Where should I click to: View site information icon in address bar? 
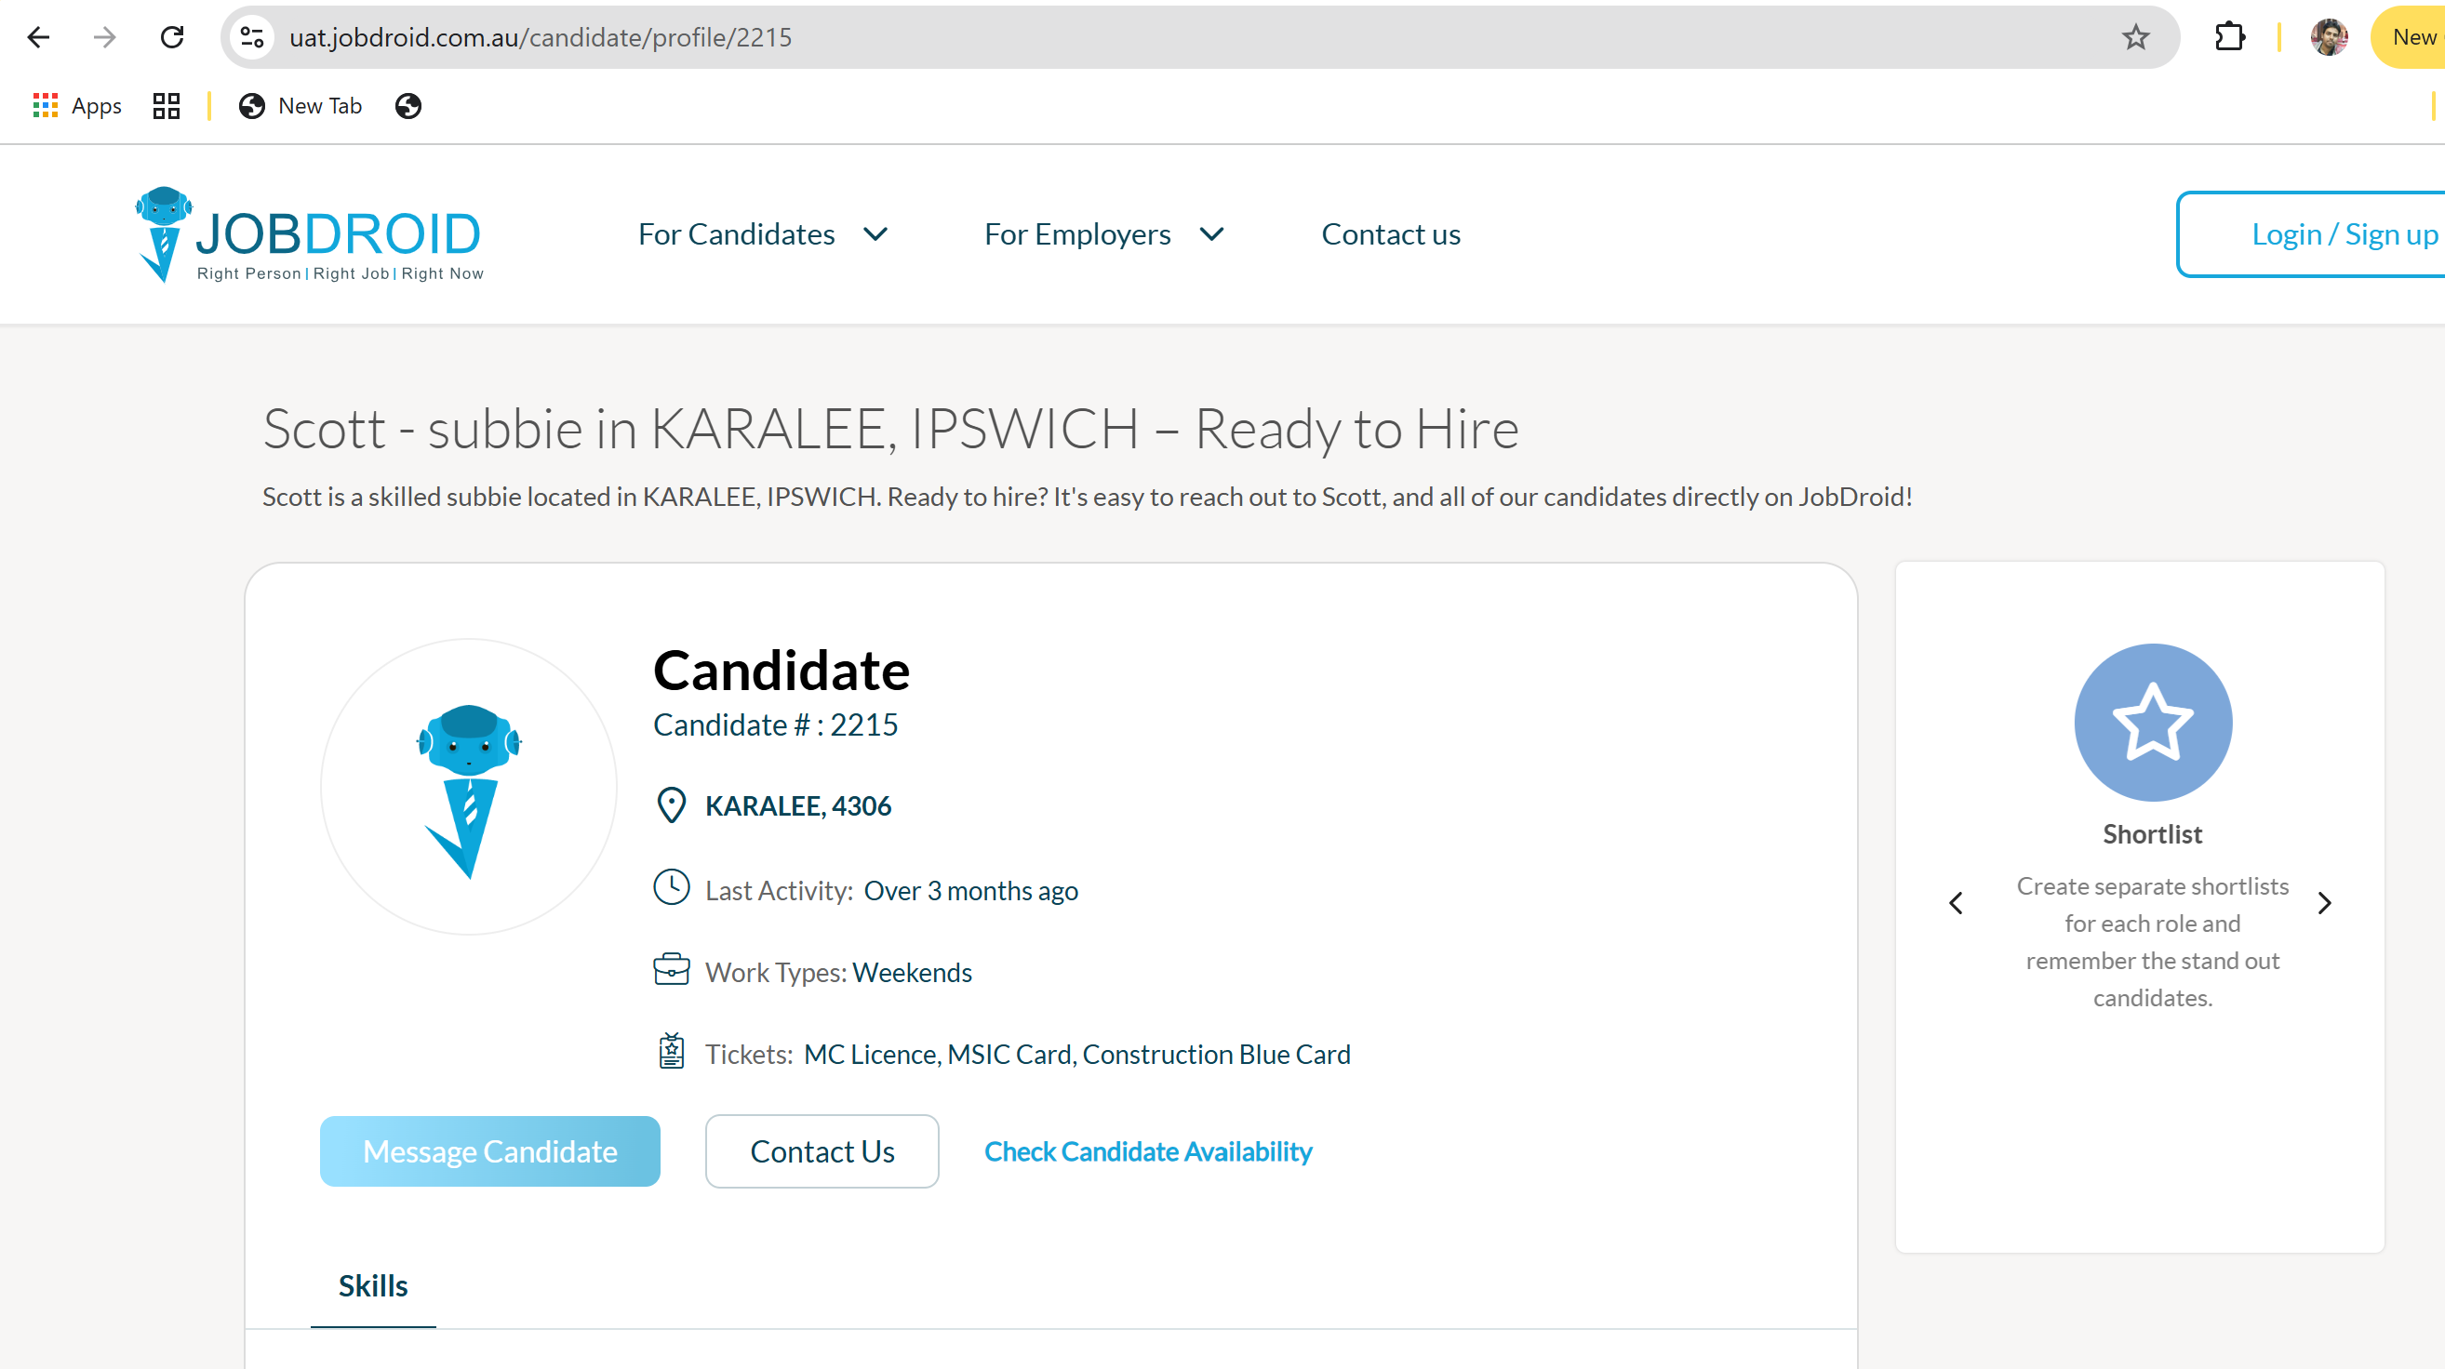click(252, 37)
